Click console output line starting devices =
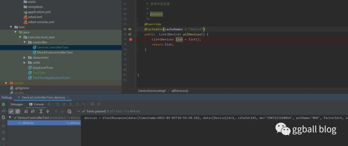This screenshot has width=348, height=146. tap(216, 118)
